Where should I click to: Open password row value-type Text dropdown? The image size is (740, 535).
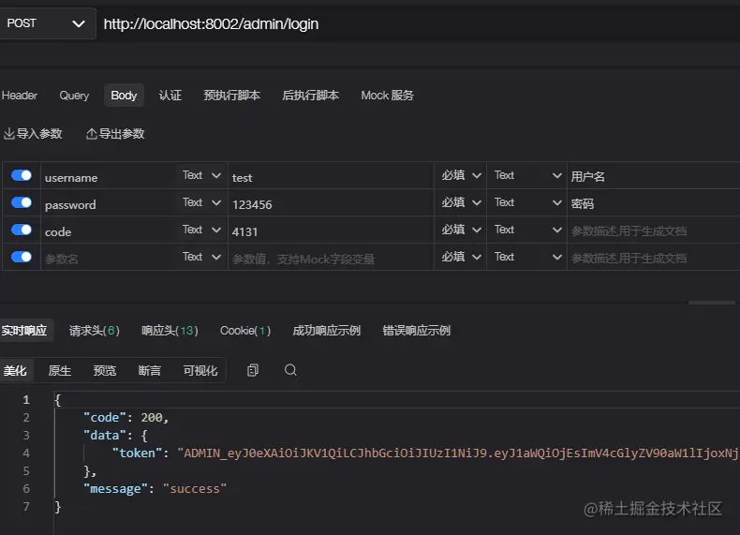coord(527,202)
